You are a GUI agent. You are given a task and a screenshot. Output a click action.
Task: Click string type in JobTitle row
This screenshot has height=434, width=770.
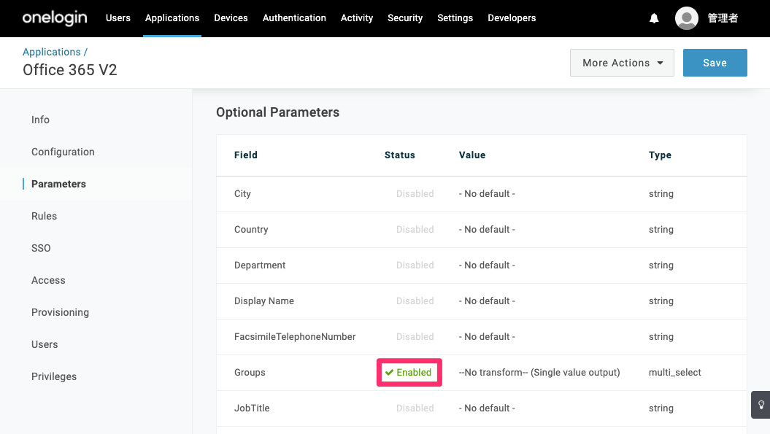click(x=661, y=408)
